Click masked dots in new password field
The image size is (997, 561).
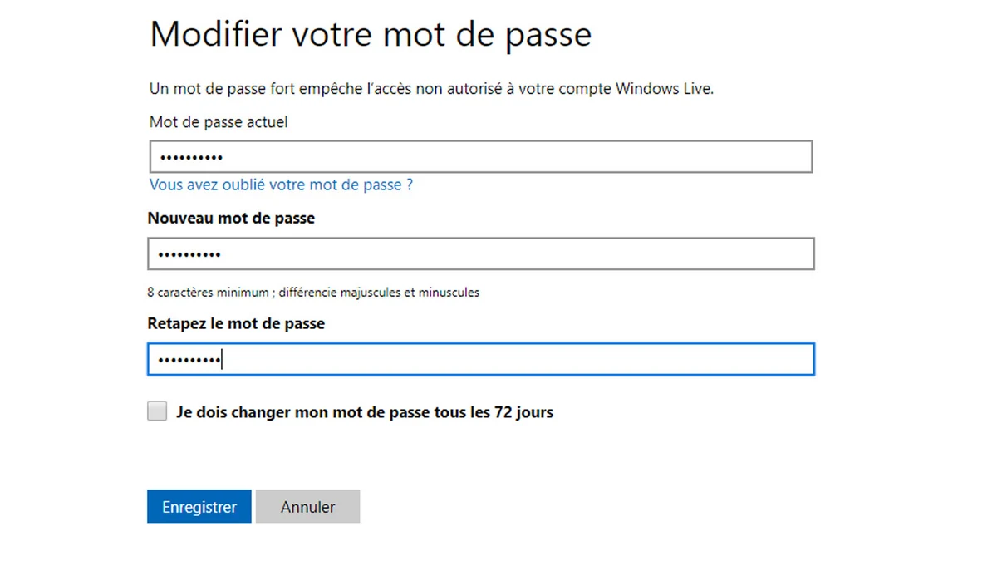tap(189, 254)
